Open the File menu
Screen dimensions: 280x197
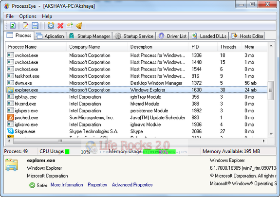tap(10, 16)
